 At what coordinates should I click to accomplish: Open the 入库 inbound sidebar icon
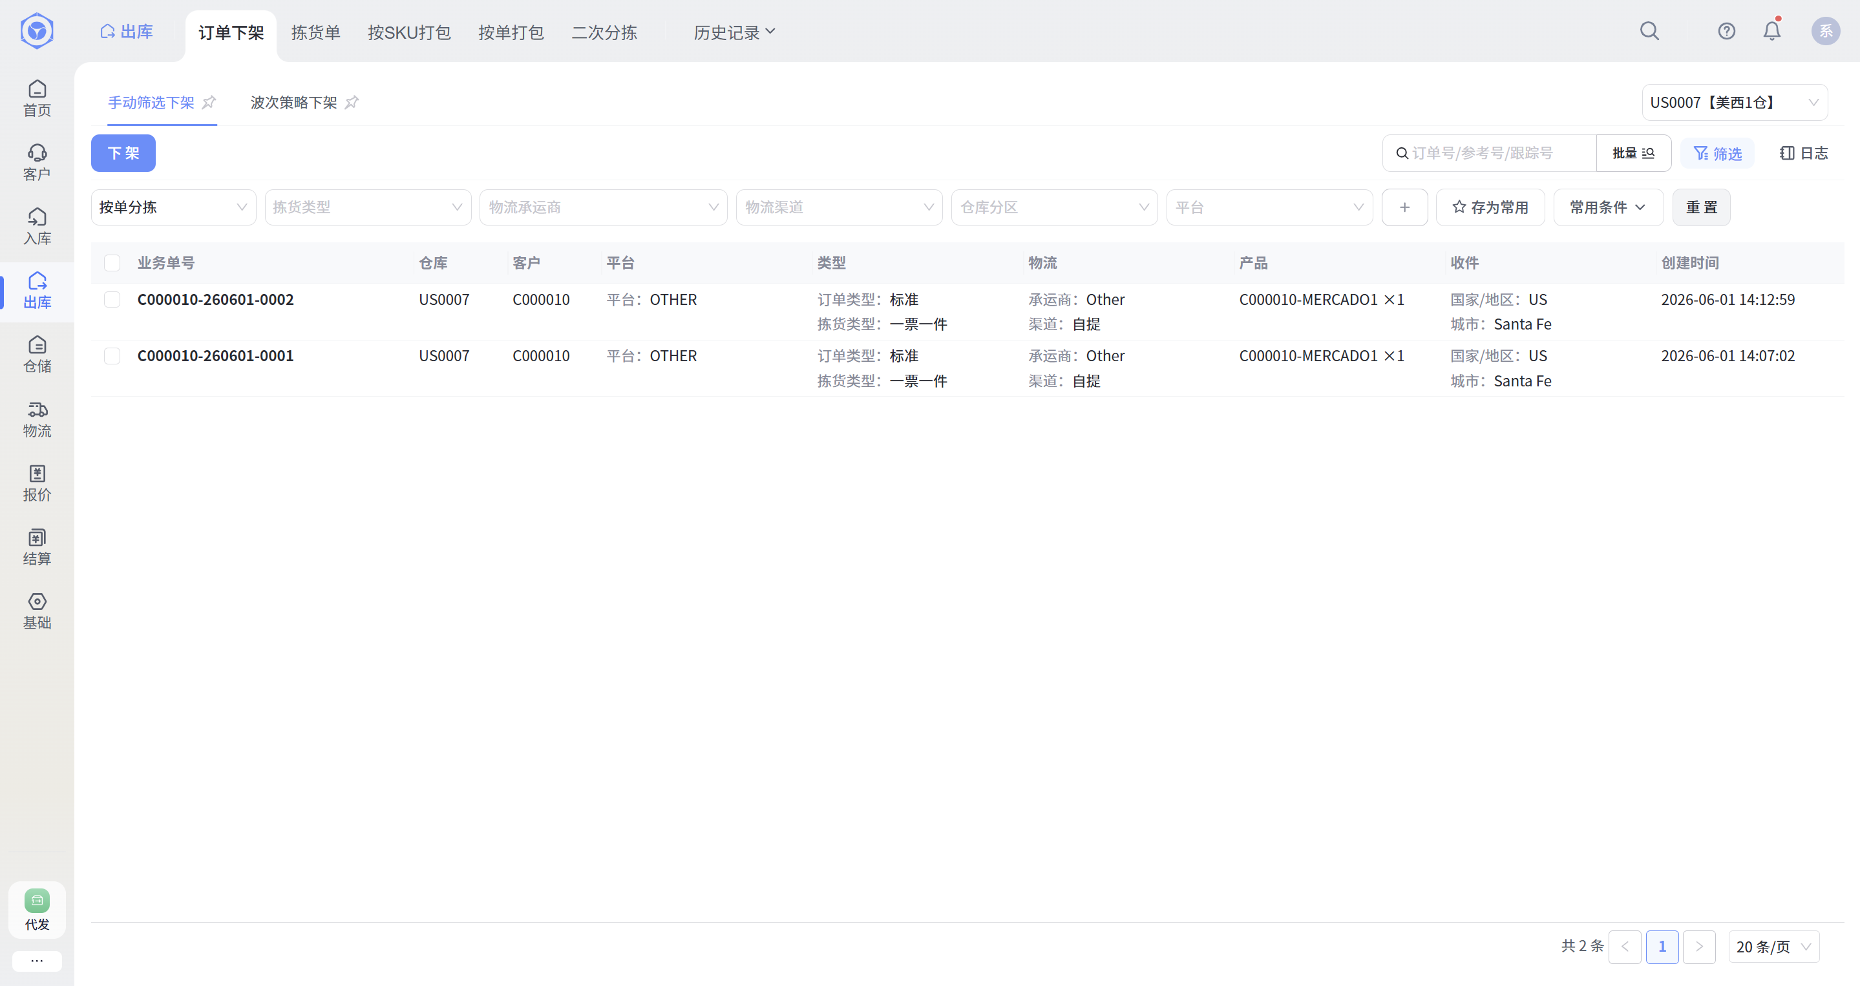click(x=37, y=227)
